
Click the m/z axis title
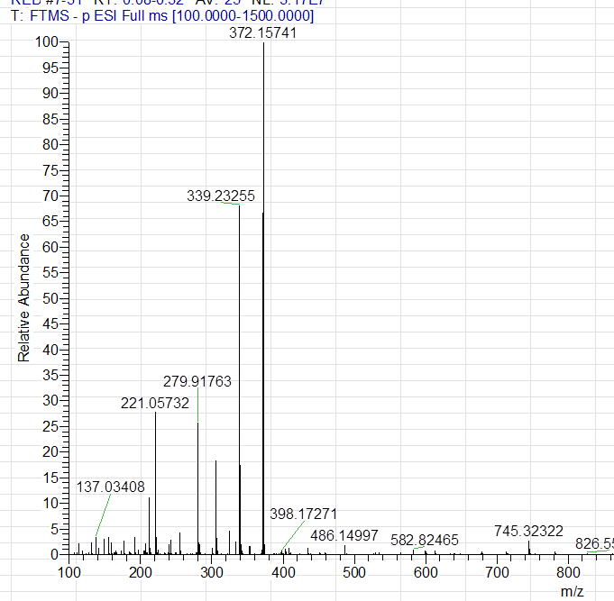click(572, 591)
